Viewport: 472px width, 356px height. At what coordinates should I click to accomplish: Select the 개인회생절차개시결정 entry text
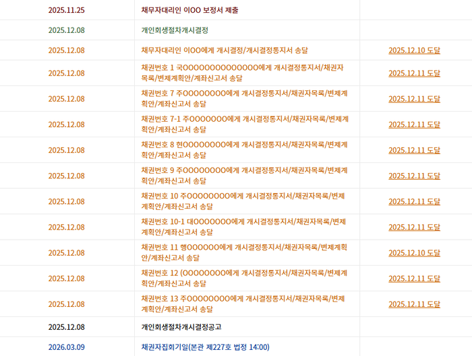tap(175, 30)
